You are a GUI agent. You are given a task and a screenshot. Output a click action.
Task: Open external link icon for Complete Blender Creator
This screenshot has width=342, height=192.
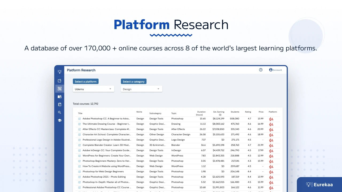tap(79, 145)
